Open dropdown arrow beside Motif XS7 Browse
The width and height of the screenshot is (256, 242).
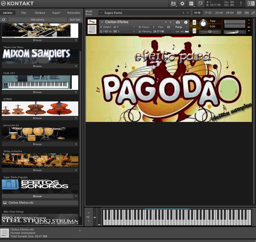[76, 92]
